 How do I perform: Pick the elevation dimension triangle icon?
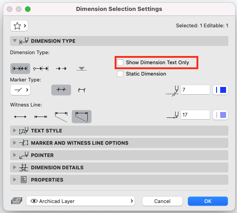81,69
